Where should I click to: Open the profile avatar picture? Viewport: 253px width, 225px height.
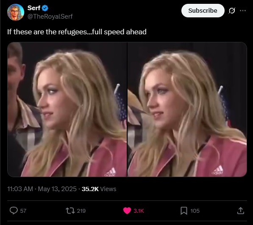[16, 12]
